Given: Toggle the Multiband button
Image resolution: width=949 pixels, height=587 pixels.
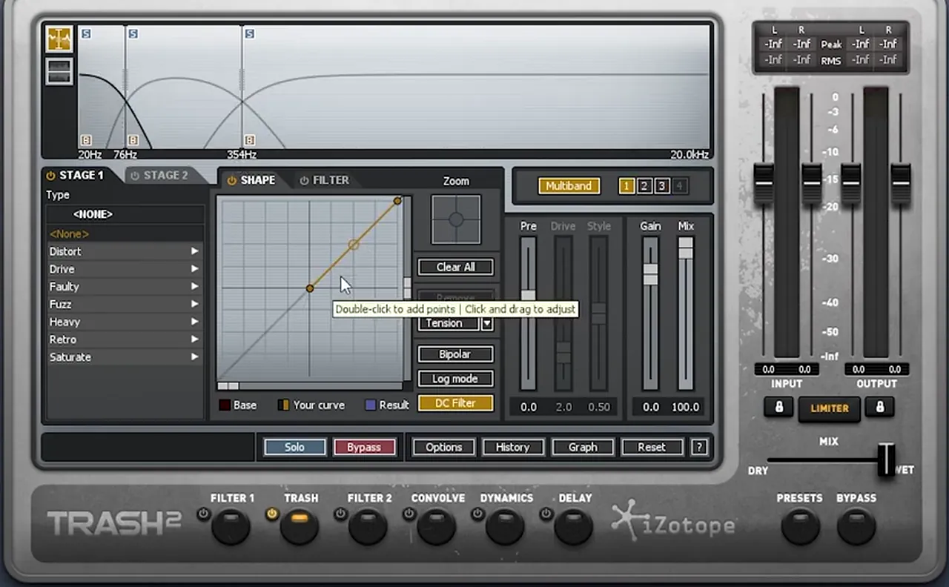Looking at the screenshot, I should [569, 186].
